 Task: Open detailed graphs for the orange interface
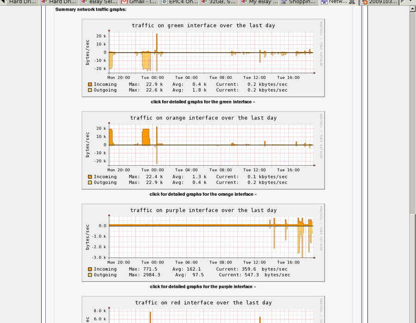point(203,194)
